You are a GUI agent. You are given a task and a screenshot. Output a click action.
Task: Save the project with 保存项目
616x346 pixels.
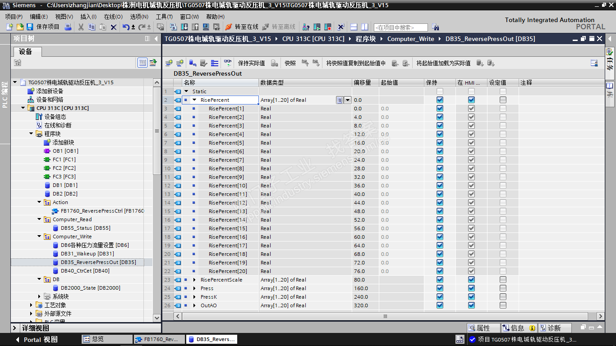pos(43,27)
